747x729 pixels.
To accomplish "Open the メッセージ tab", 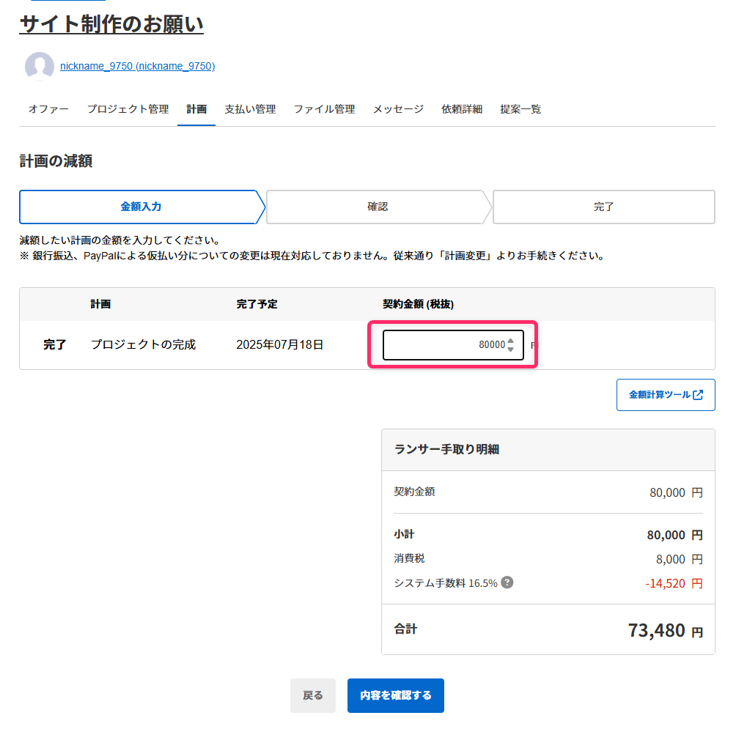I will [x=398, y=108].
